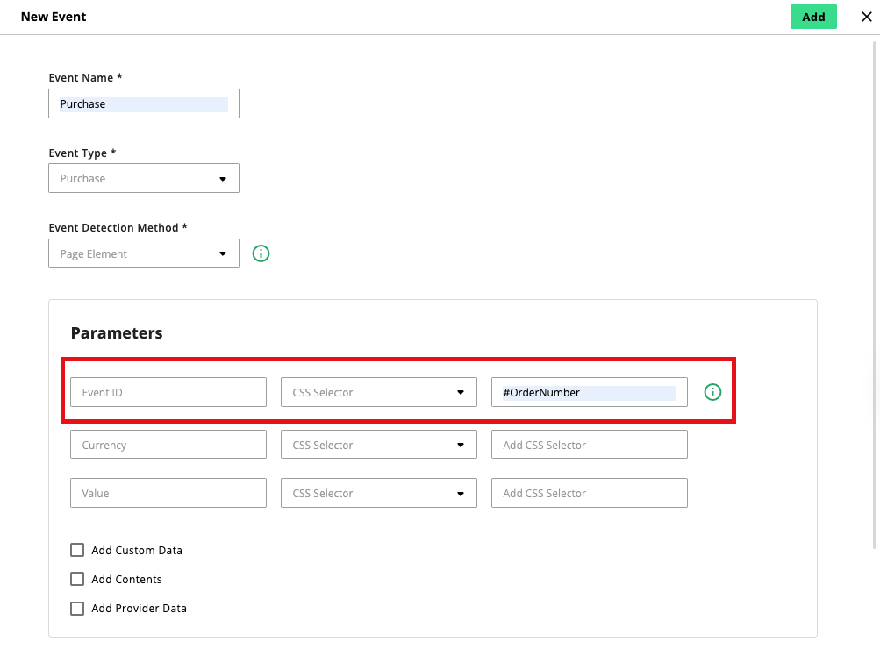Click the Event ID parameter field
Screen dimensions: 880x663
click(168, 392)
